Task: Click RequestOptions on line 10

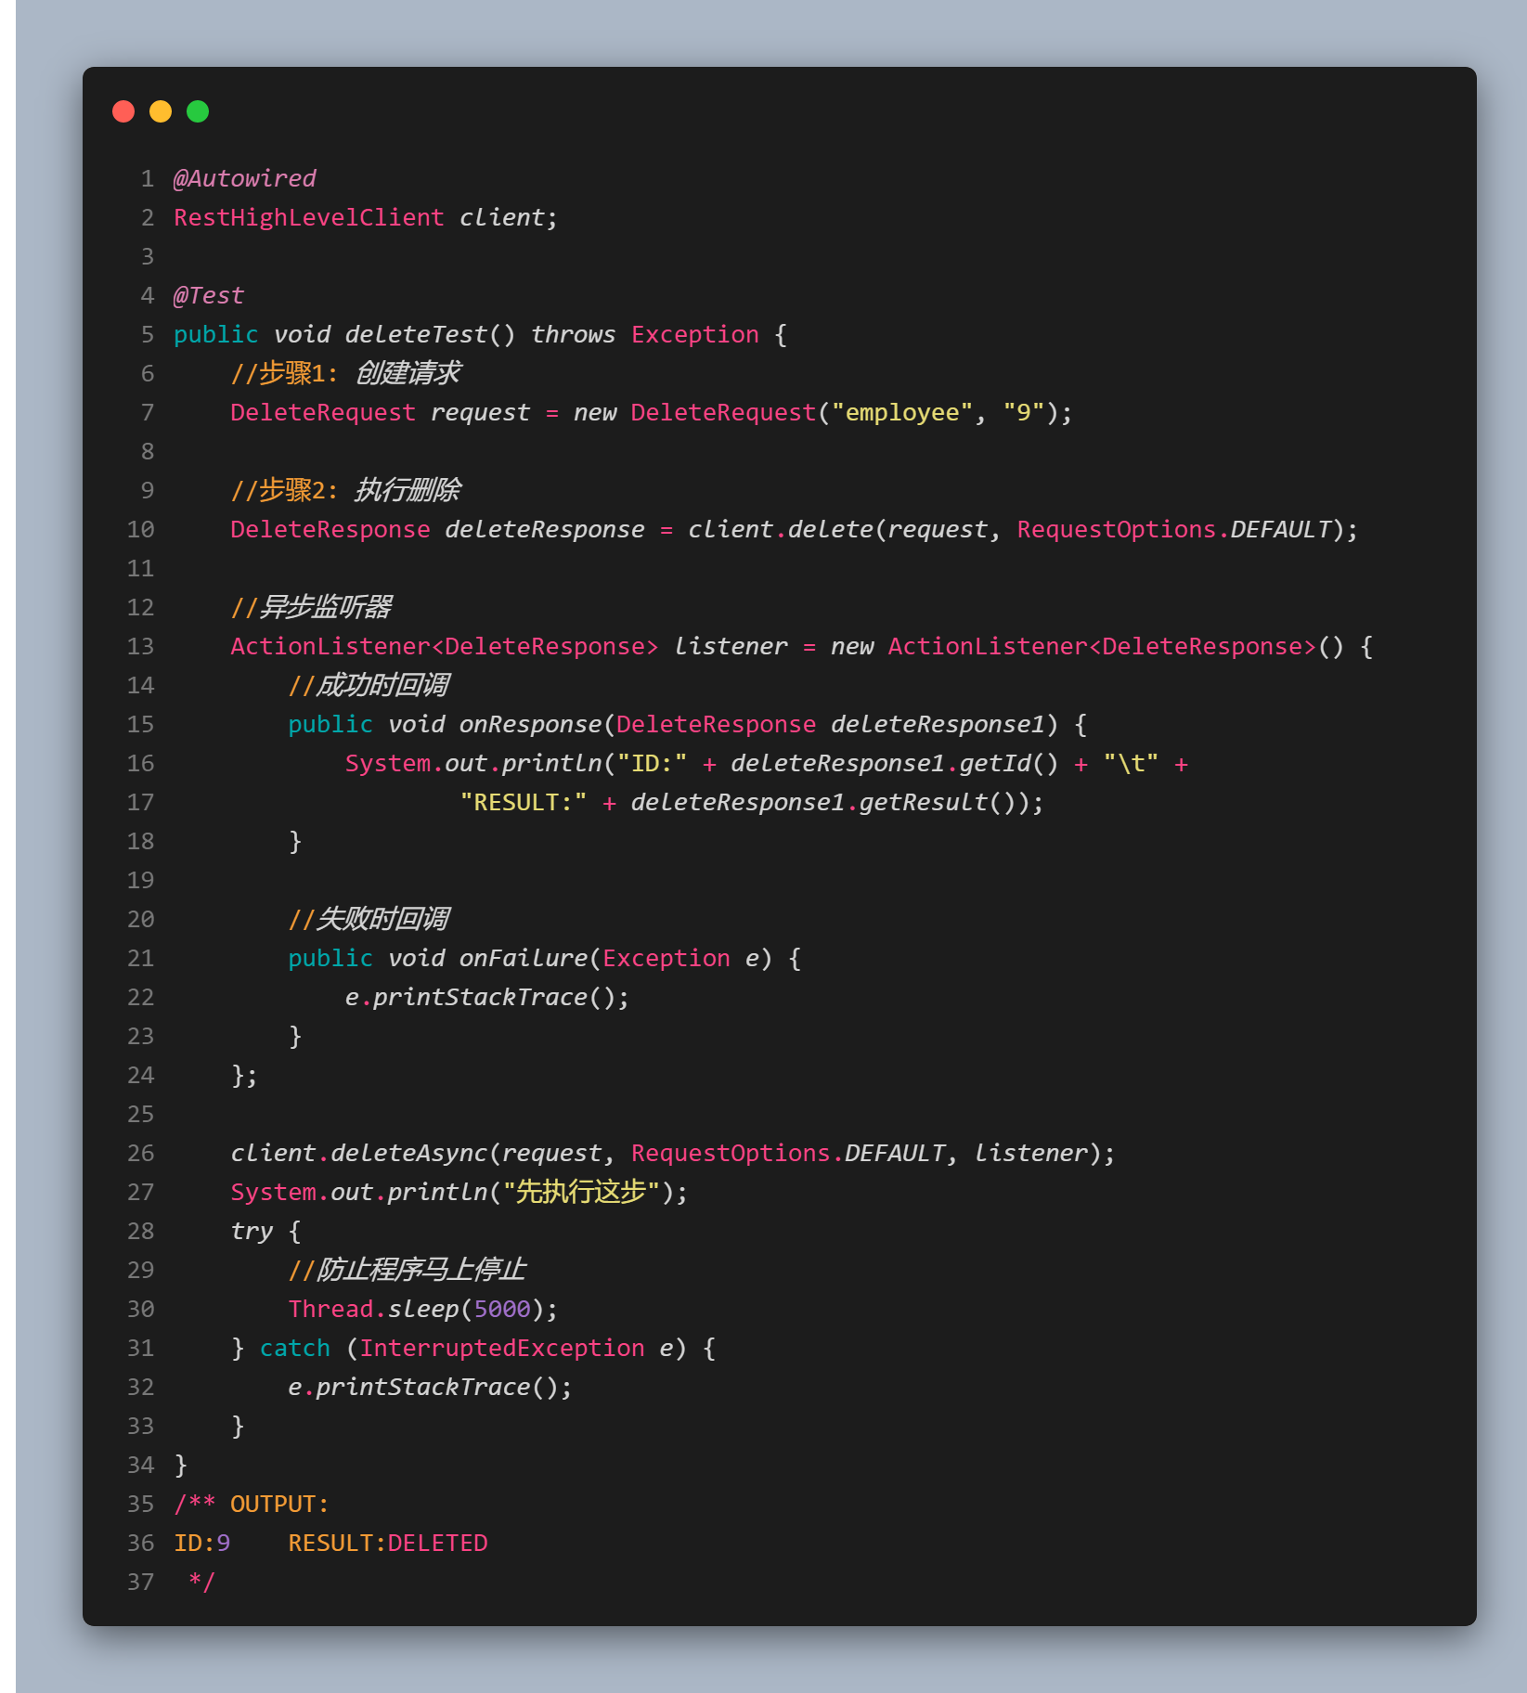Action: point(1117,529)
